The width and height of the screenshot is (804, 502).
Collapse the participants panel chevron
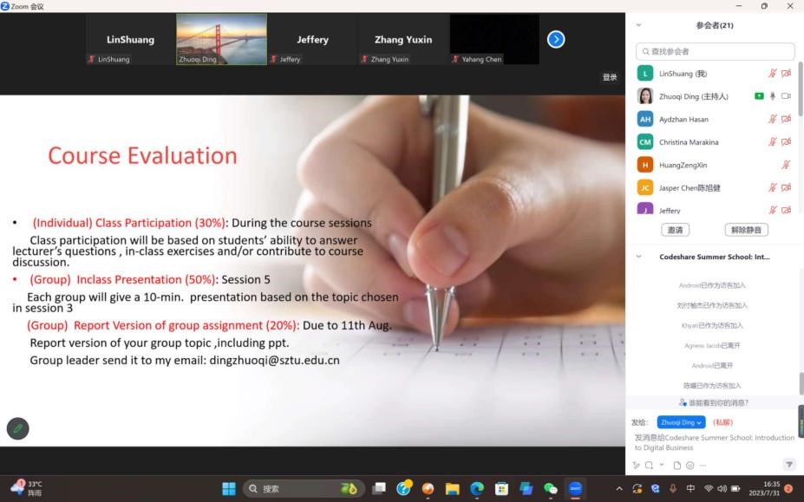(x=639, y=24)
